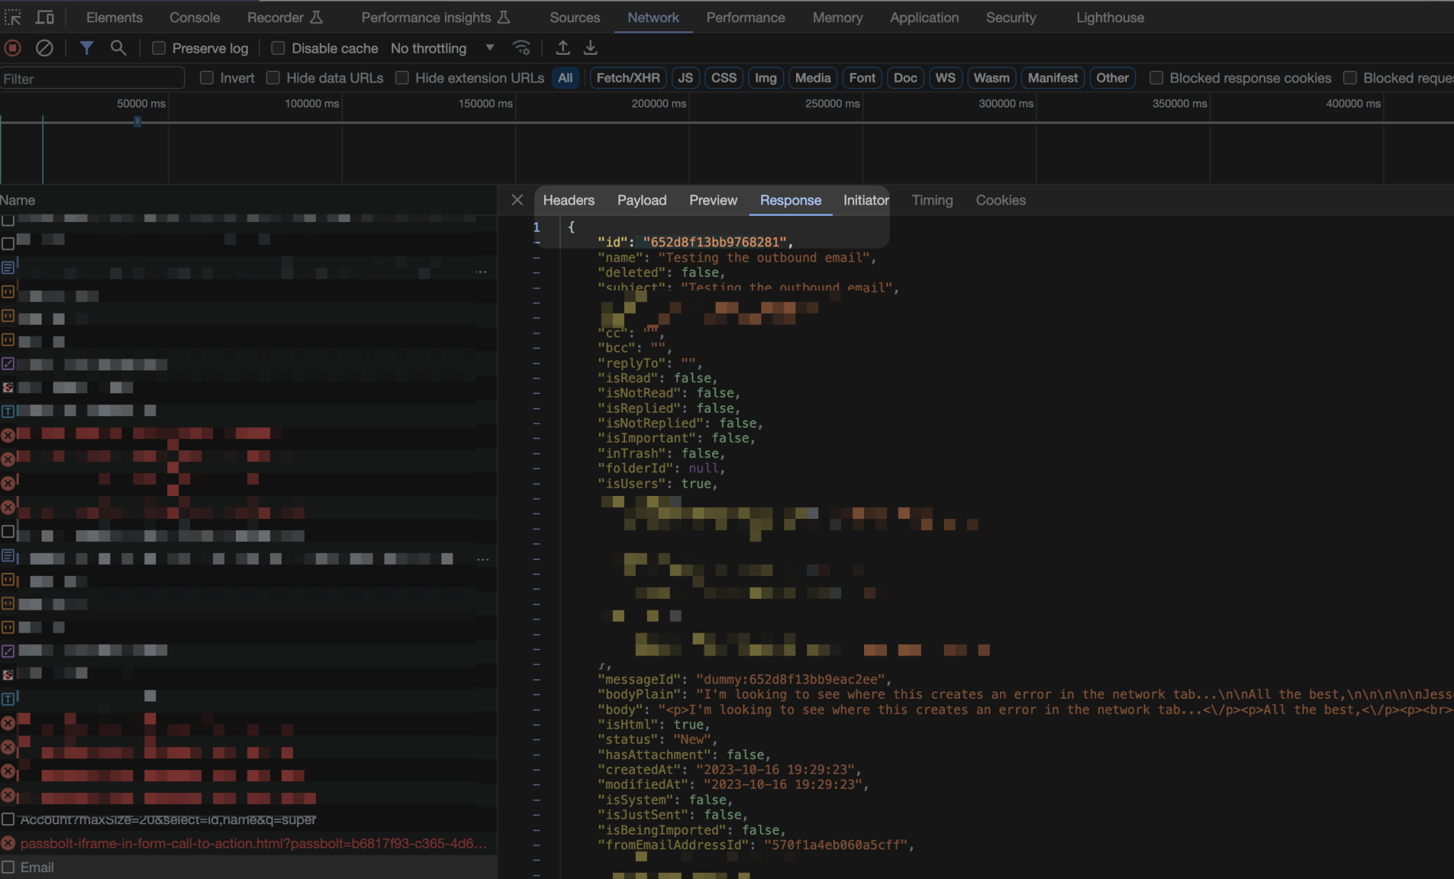Screen dimensions: 1454x879
Task: Click the JS filter icon
Action: click(x=684, y=78)
